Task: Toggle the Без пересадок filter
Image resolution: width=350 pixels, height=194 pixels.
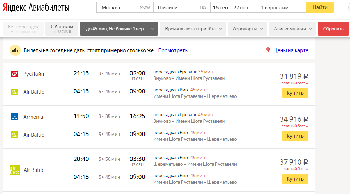Action: click(x=23, y=29)
